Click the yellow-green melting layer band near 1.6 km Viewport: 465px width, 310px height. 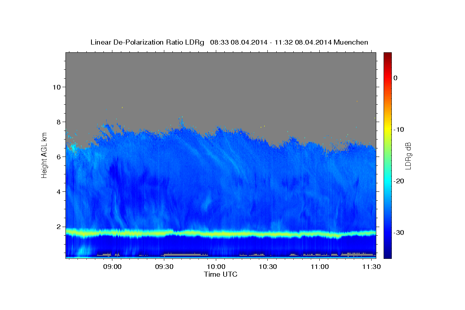[x=220, y=234]
